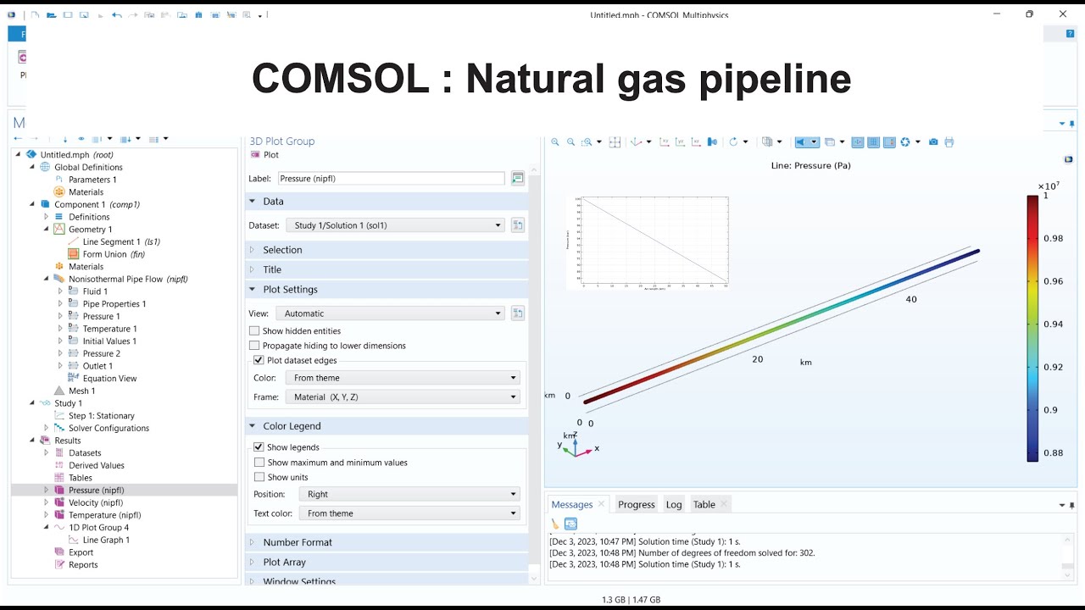
Task: Switch to the Log tab
Action: [x=674, y=504]
